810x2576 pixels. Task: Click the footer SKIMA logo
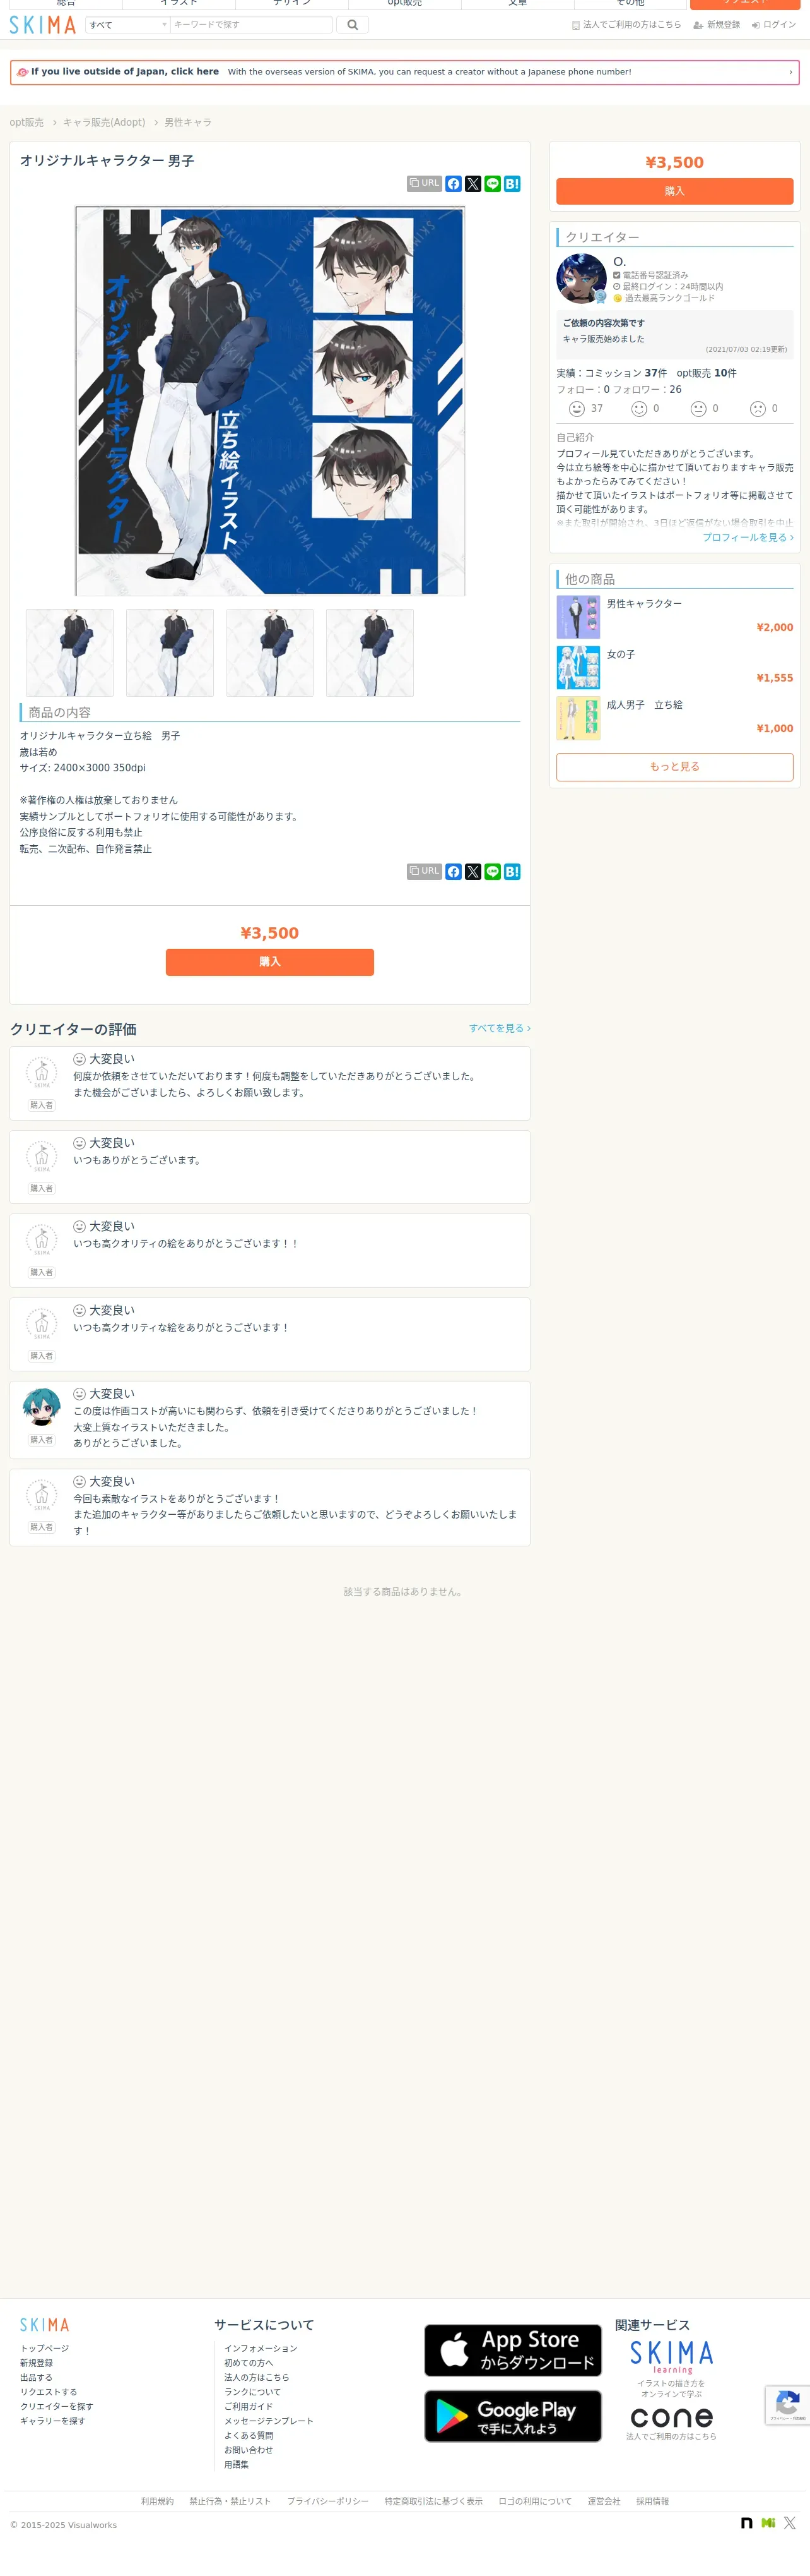(x=45, y=2325)
